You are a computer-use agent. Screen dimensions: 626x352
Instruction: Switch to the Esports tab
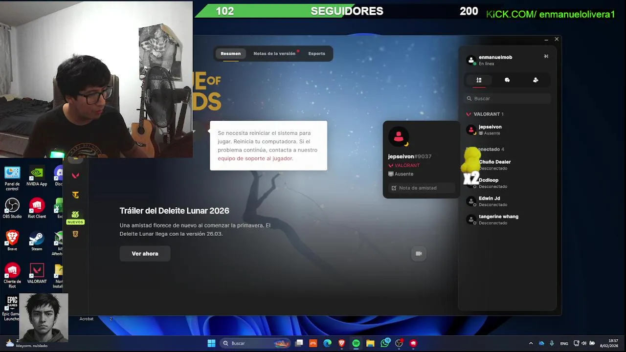pos(316,54)
